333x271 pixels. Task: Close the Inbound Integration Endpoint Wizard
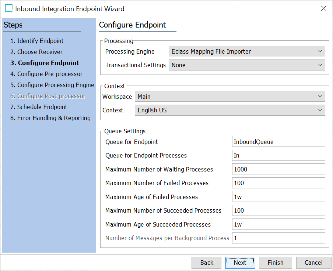(323, 8)
